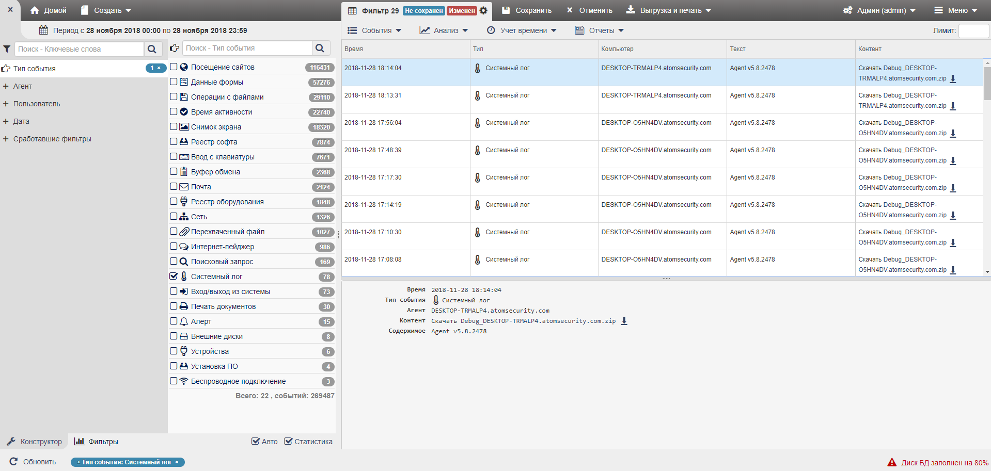The width and height of the screenshot is (991, 471).
Task: Click download arrow in 18:14:04 row Контент cell
Action: (x=953, y=79)
